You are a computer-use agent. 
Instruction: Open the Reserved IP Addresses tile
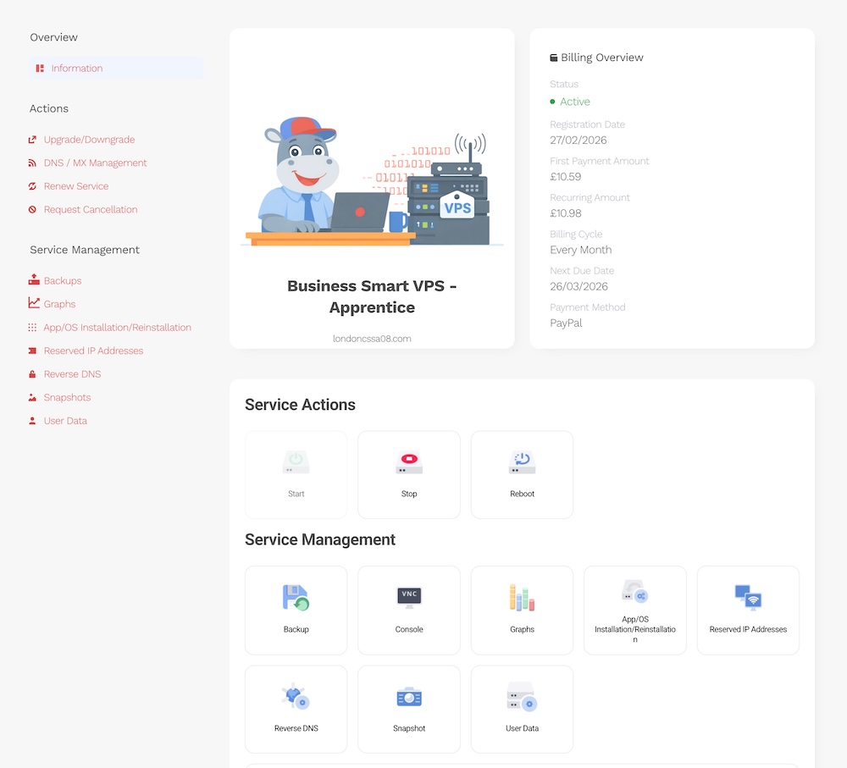748,610
